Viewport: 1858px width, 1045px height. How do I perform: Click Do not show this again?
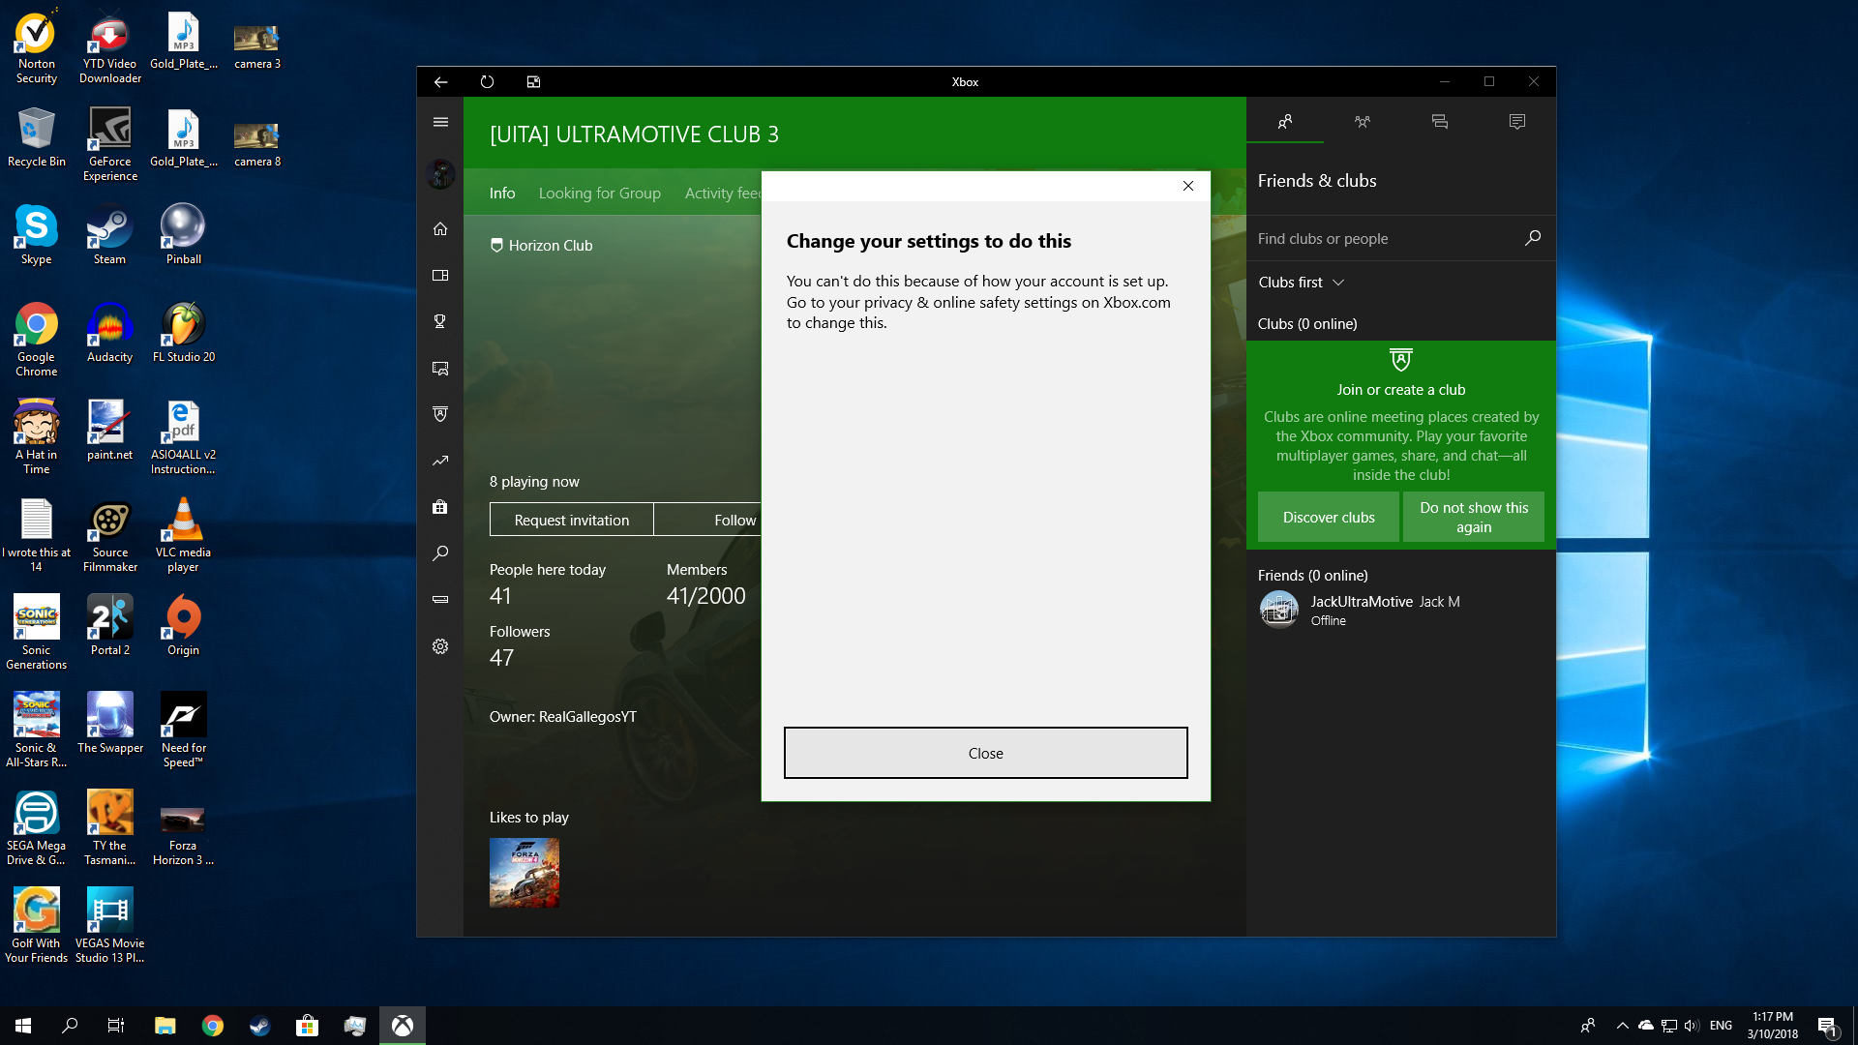point(1474,517)
